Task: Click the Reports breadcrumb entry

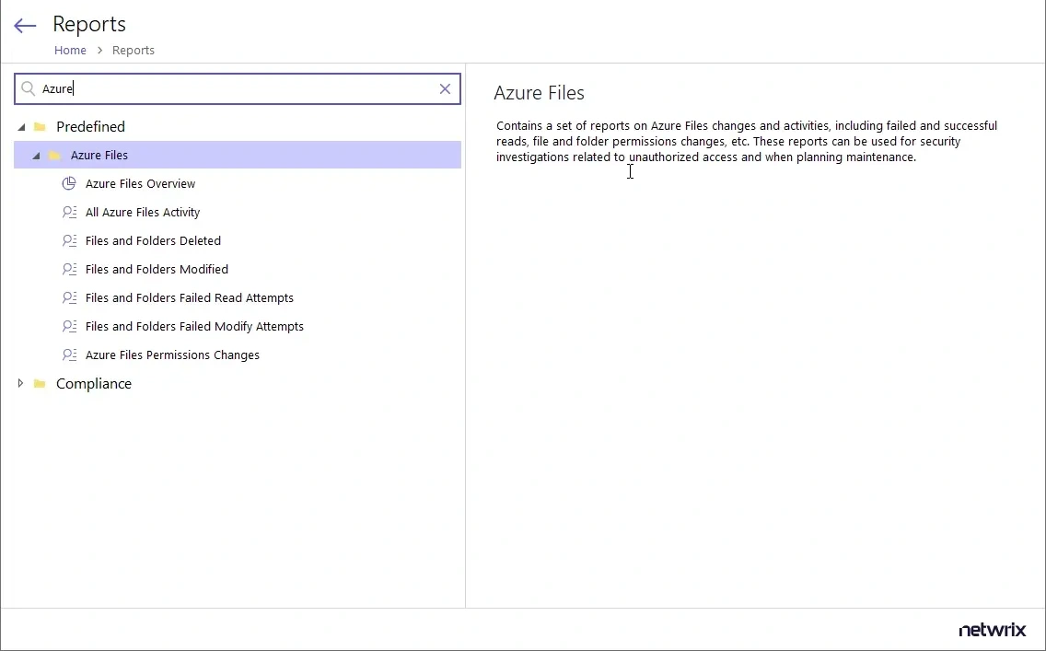Action: [133, 50]
